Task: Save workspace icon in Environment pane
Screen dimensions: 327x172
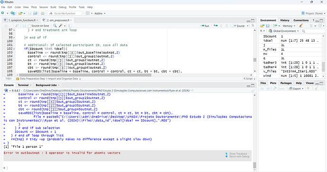Action: tap(268, 26)
